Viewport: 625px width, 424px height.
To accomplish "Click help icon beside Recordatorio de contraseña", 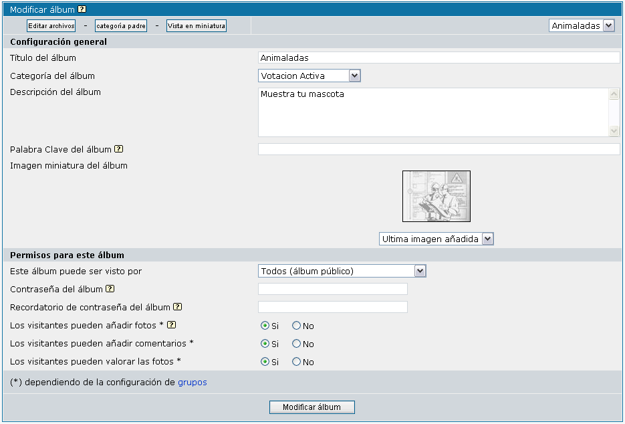I will tap(177, 307).
